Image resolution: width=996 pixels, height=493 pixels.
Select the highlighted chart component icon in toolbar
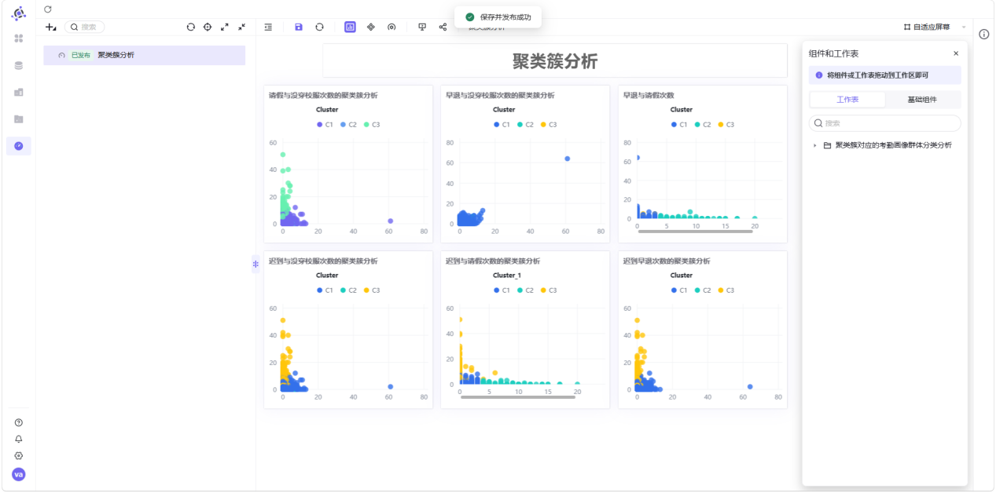(350, 27)
